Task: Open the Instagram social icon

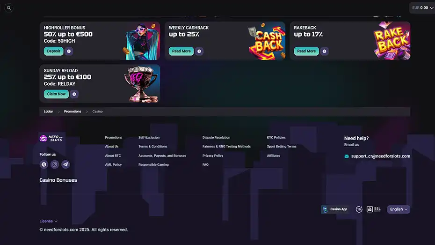Action: tap(55, 164)
